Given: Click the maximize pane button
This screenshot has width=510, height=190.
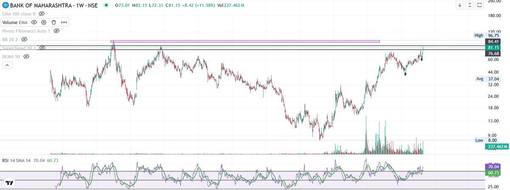Looking at the screenshot, I should [480, 5].
